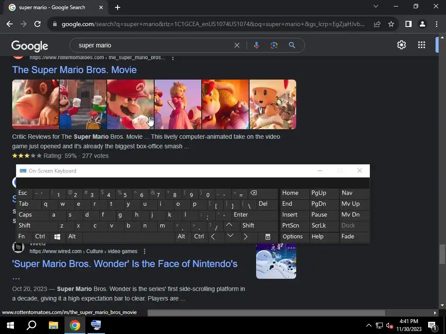Click the On-Screen Keyboard taskbar icon
The width and height of the screenshot is (446, 334).
point(96,325)
